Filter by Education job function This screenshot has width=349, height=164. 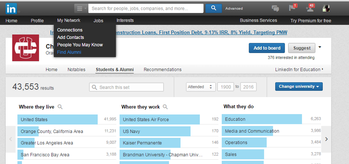point(271,119)
